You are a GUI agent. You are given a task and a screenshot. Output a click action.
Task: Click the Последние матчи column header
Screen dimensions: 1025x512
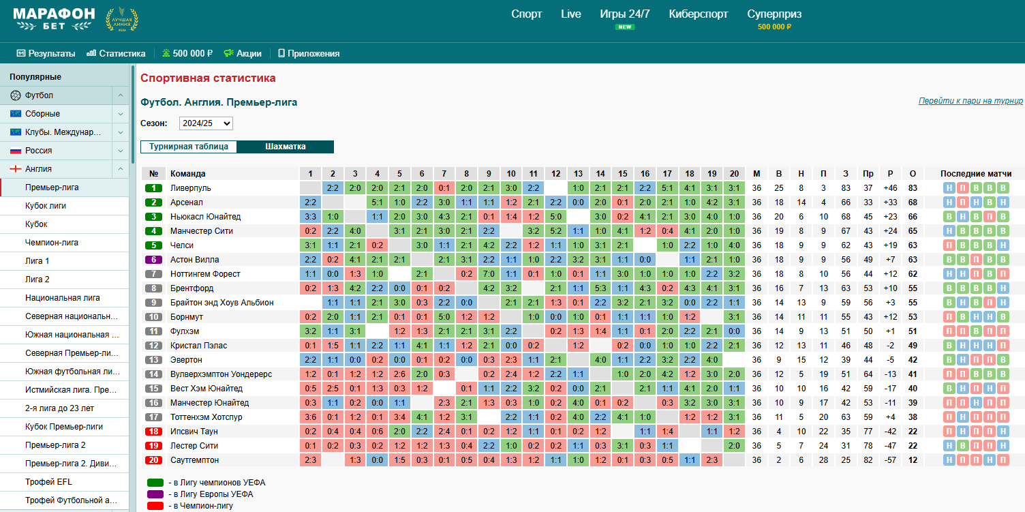tap(975, 174)
